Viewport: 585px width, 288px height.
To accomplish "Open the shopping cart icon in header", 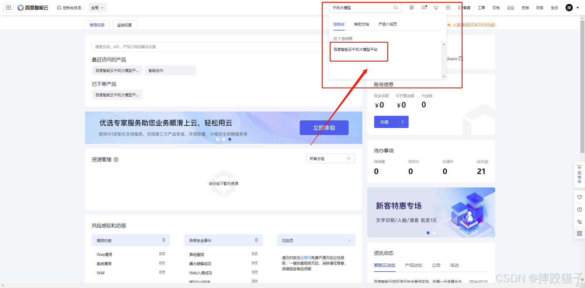I will pos(436,8).
